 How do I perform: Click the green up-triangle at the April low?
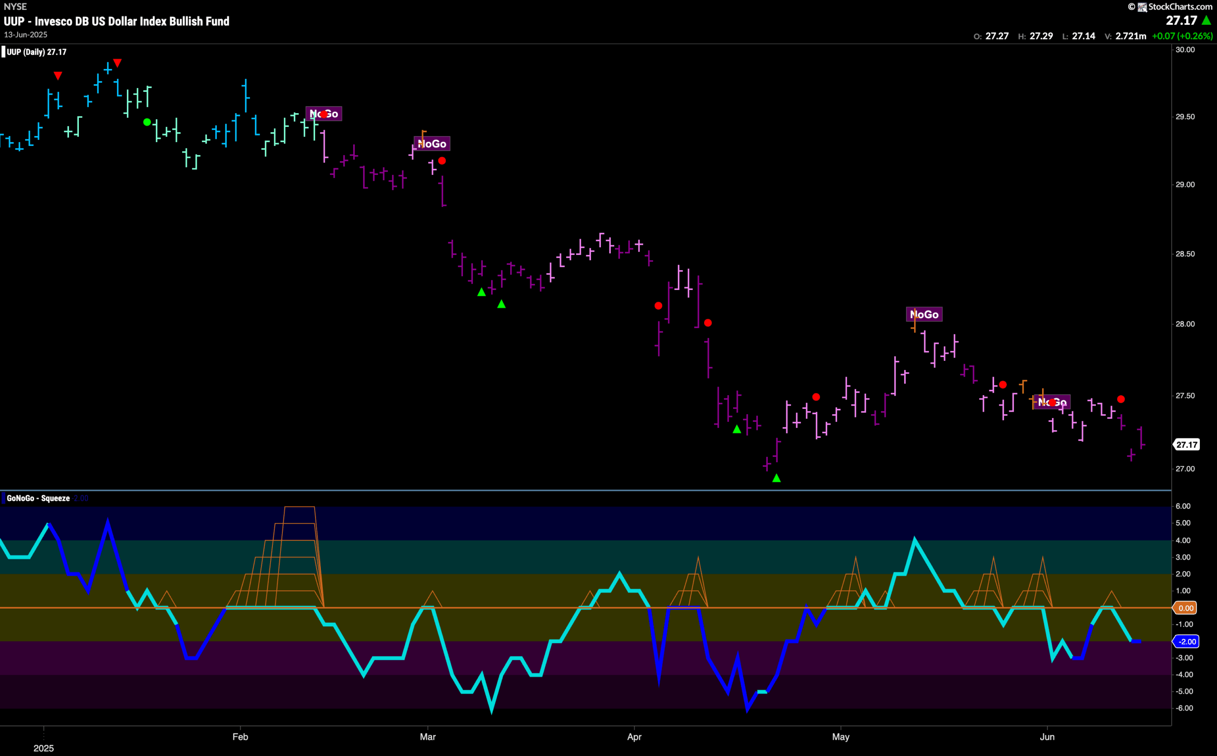click(776, 478)
